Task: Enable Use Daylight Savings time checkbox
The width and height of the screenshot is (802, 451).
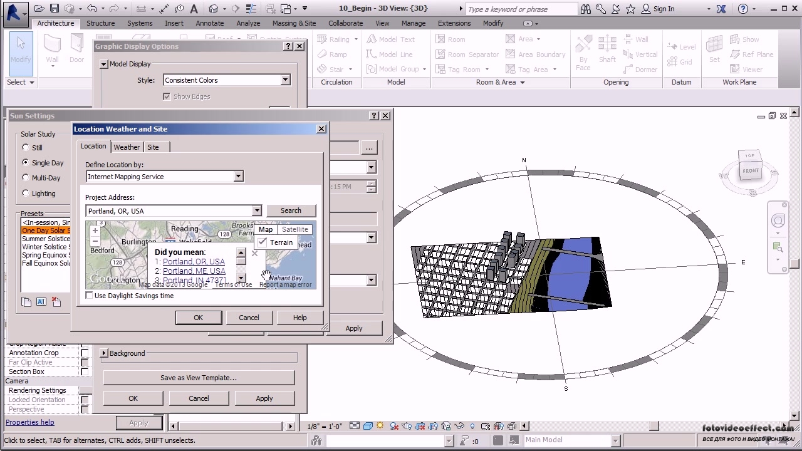Action: pyautogui.click(x=89, y=296)
